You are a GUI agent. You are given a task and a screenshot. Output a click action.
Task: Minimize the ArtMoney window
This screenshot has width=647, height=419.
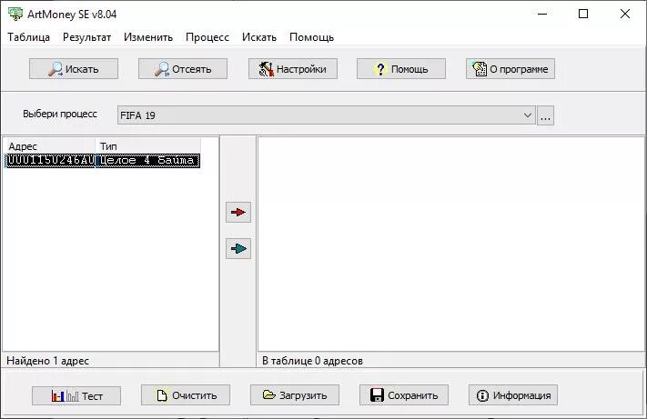542,14
